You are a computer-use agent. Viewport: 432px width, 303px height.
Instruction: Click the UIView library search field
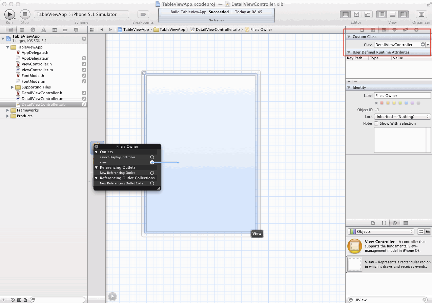point(387,300)
